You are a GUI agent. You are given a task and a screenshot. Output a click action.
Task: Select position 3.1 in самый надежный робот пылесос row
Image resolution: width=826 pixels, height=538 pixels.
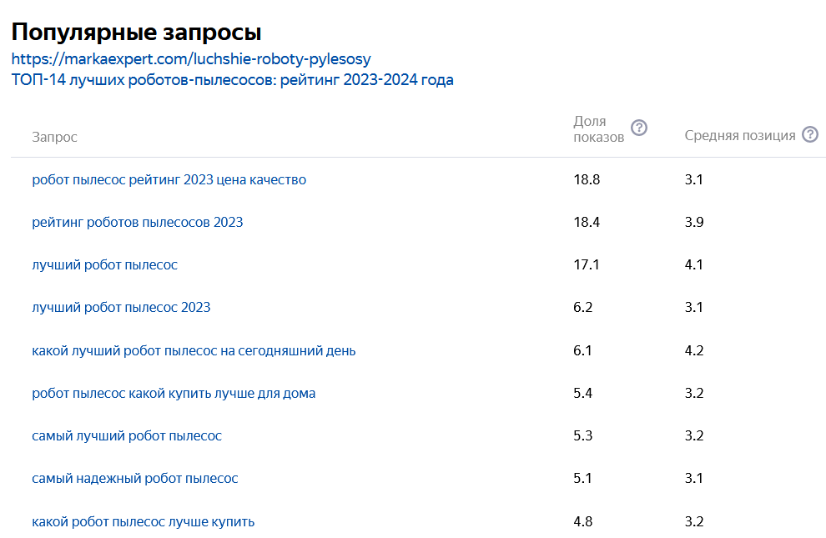coord(694,479)
